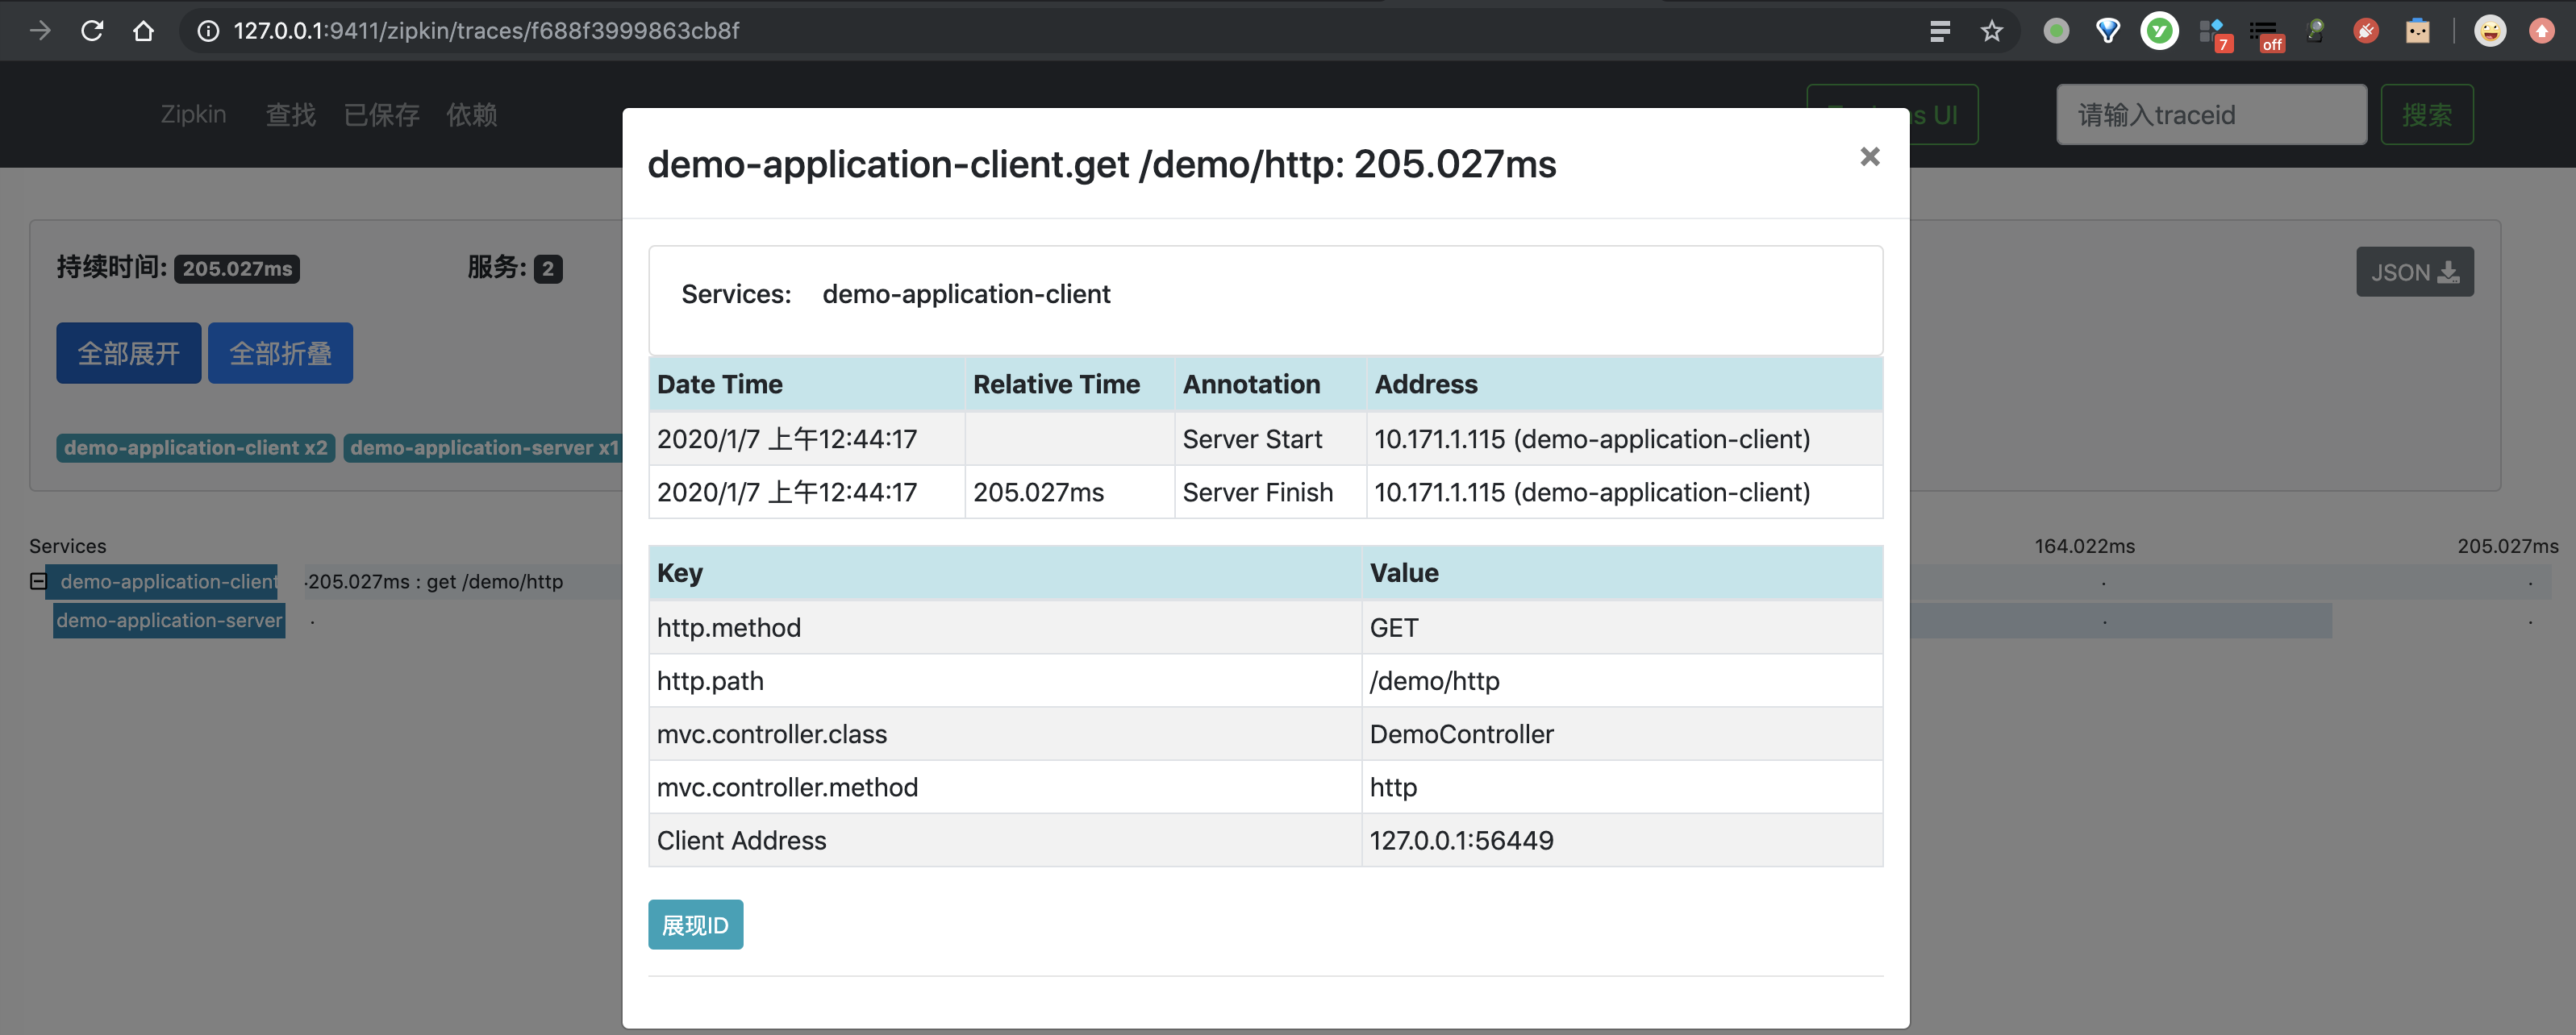Expand all spans with 全部展开
The height and width of the screenshot is (1035, 2576).
128,353
